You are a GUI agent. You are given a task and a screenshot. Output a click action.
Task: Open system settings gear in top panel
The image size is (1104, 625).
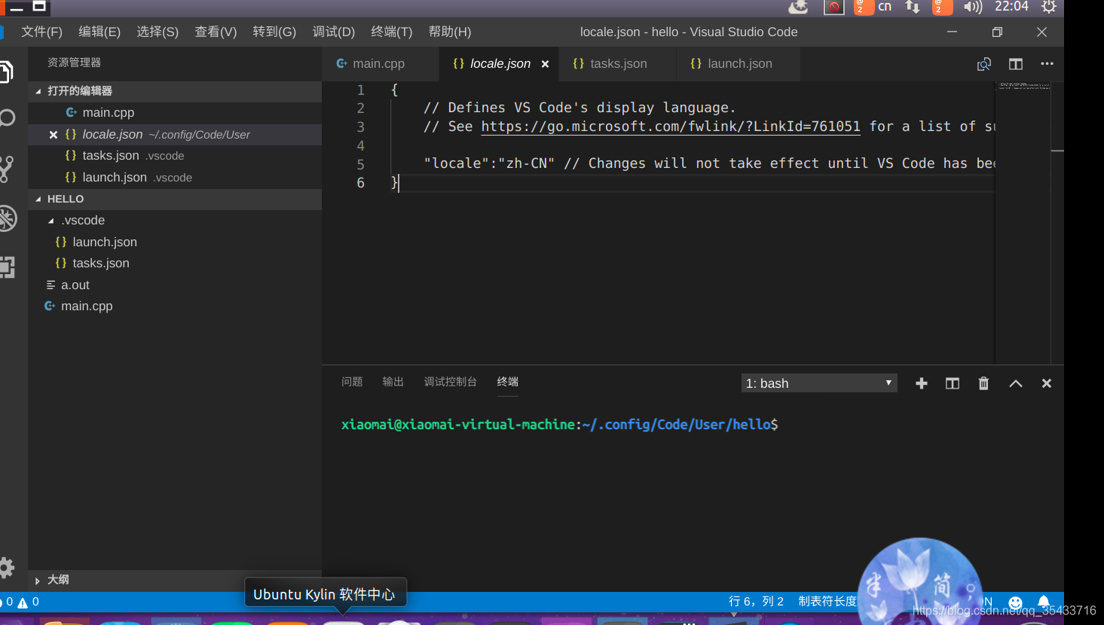[1048, 7]
